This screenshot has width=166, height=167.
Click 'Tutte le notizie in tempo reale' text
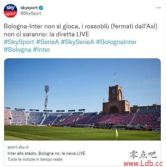(x=35, y=159)
